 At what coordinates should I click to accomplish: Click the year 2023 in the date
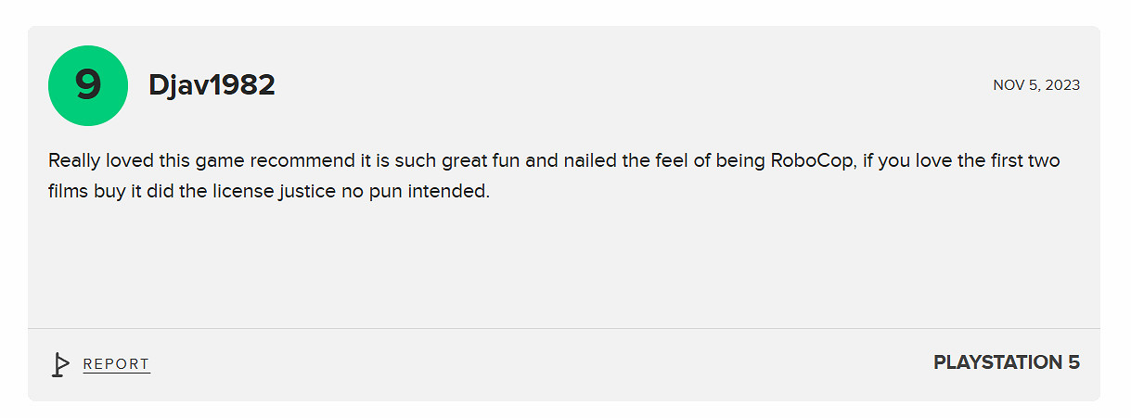click(1062, 85)
